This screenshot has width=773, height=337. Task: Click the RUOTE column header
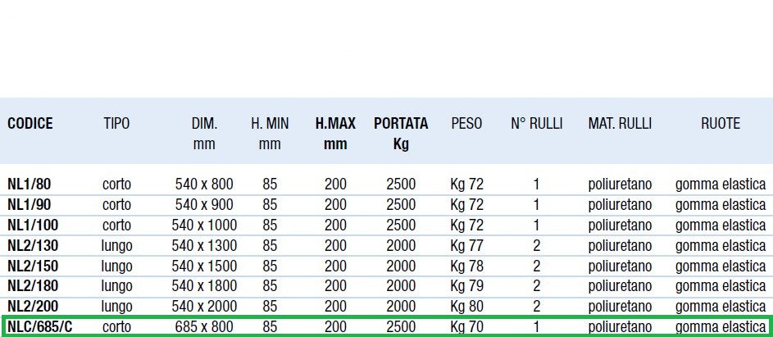point(720,124)
